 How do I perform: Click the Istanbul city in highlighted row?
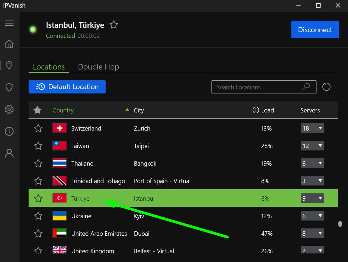[144, 199]
